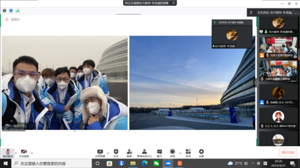Open the chat panel
This screenshot has height=168, width=300.
(x=159, y=153)
